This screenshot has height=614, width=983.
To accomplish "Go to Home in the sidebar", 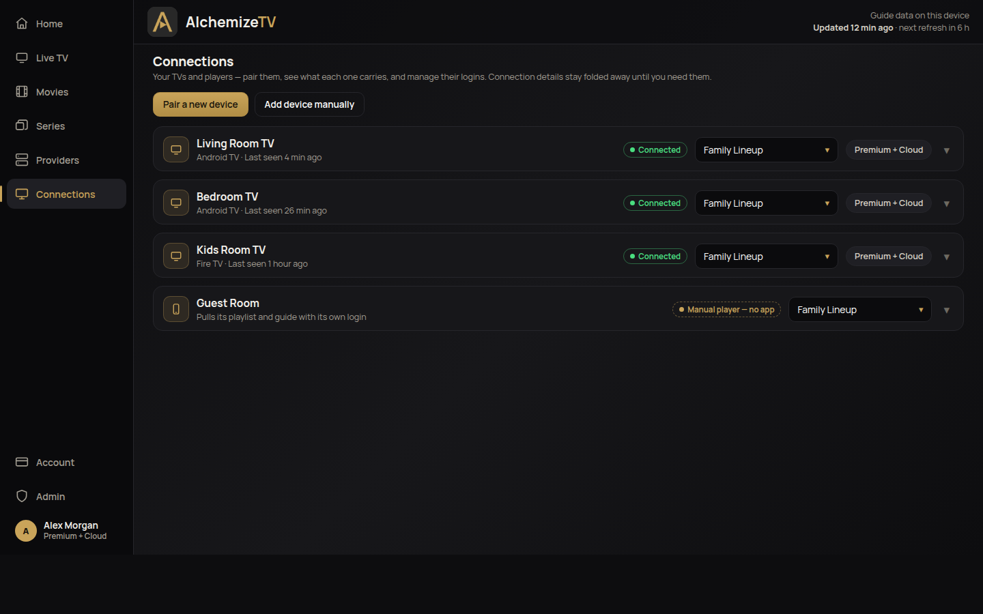I will click(x=66, y=23).
